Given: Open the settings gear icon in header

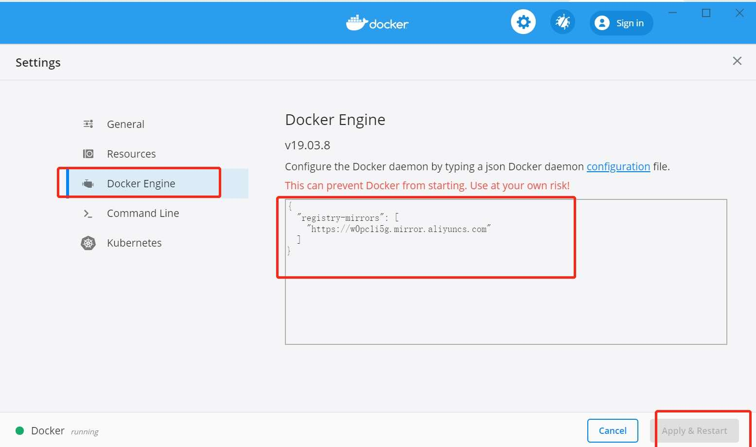Looking at the screenshot, I should click(523, 22).
